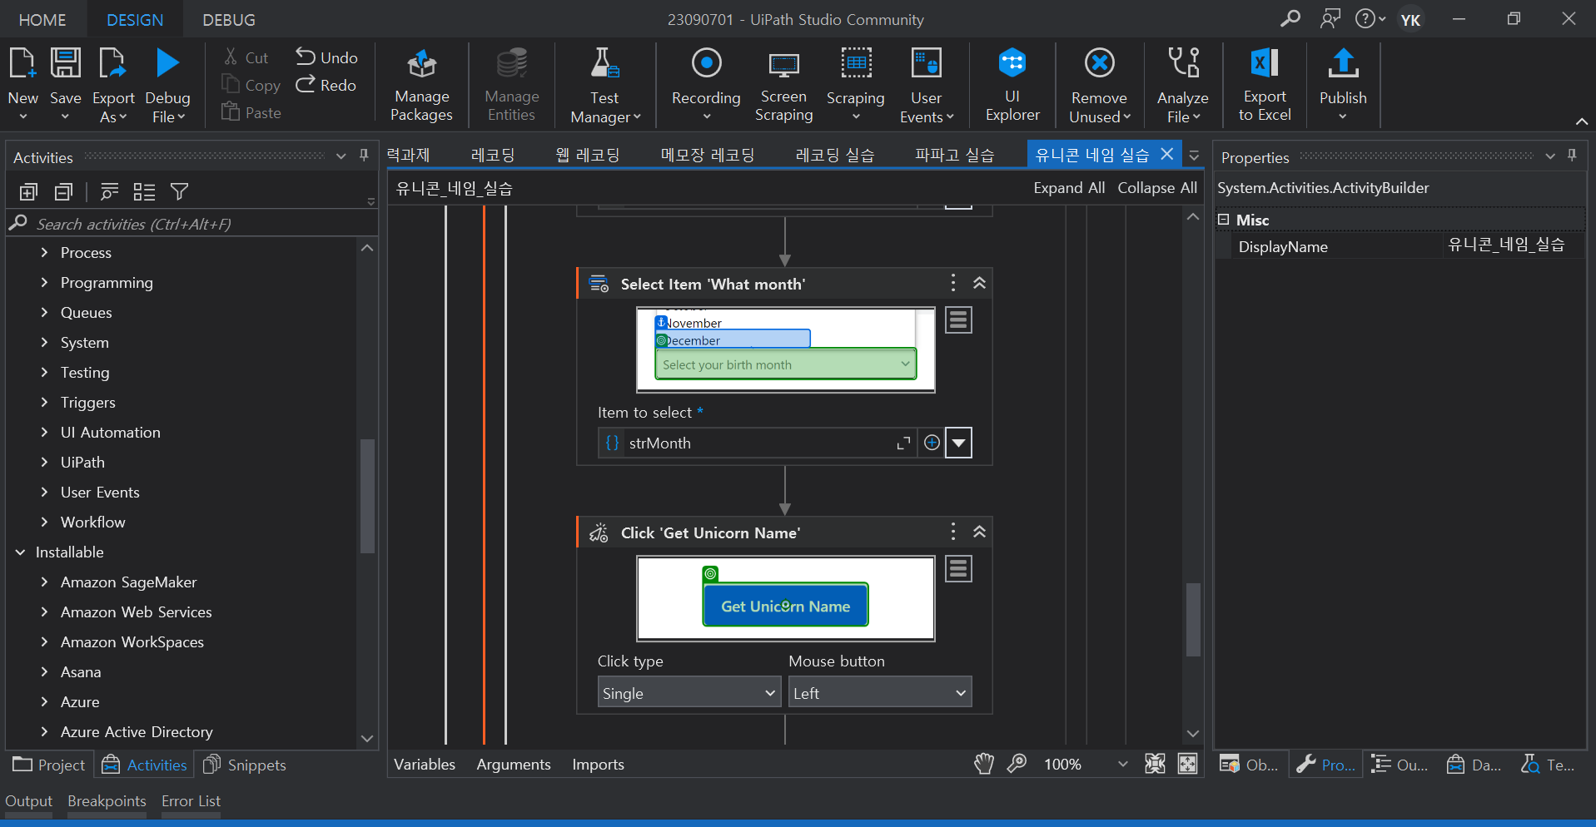Open the Test Manager menu
Viewport: 1596px width, 827px height.
605,87
